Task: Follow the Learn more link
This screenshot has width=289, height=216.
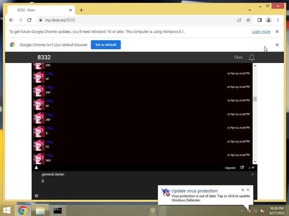Action: [x=261, y=31]
